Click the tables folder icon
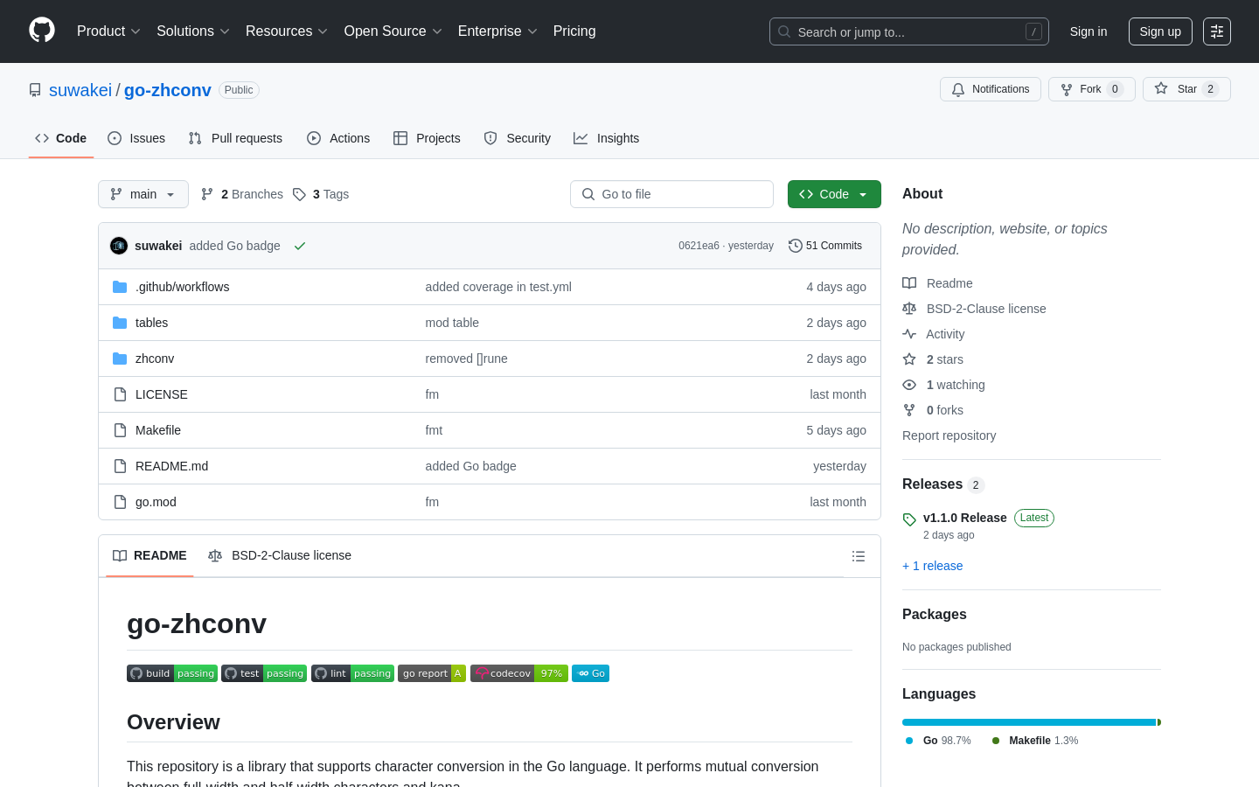Image resolution: width=1259 pixels, height=787 pixels. (120, 323)
